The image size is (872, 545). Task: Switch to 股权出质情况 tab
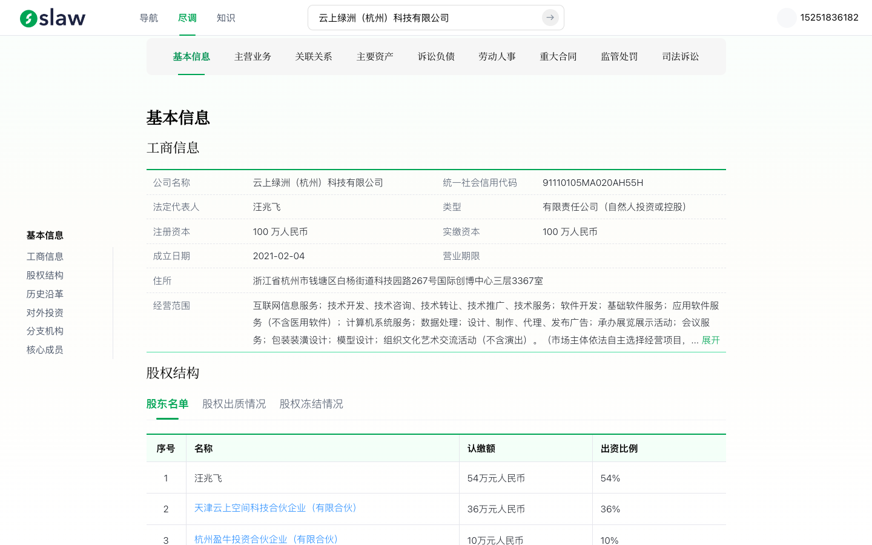point(234,404)
